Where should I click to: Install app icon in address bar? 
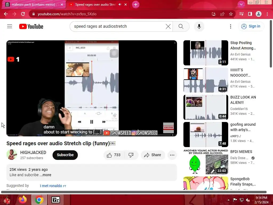[214, 14]
